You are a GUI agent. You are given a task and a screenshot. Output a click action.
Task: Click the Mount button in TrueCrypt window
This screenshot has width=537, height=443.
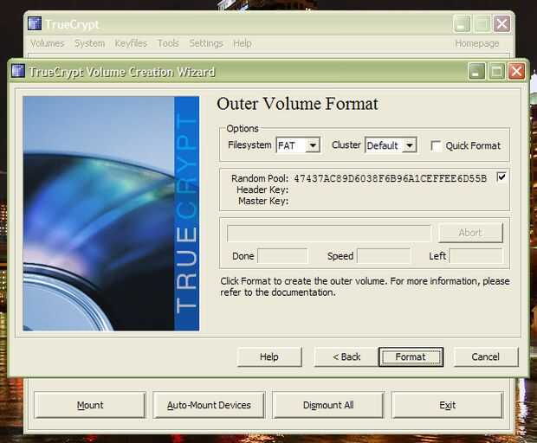tap(90, 405)
